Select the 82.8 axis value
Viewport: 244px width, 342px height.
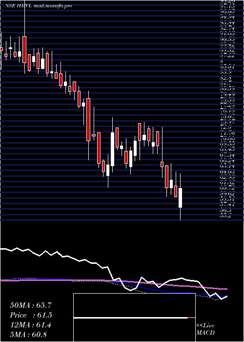[x=225, y=78]
